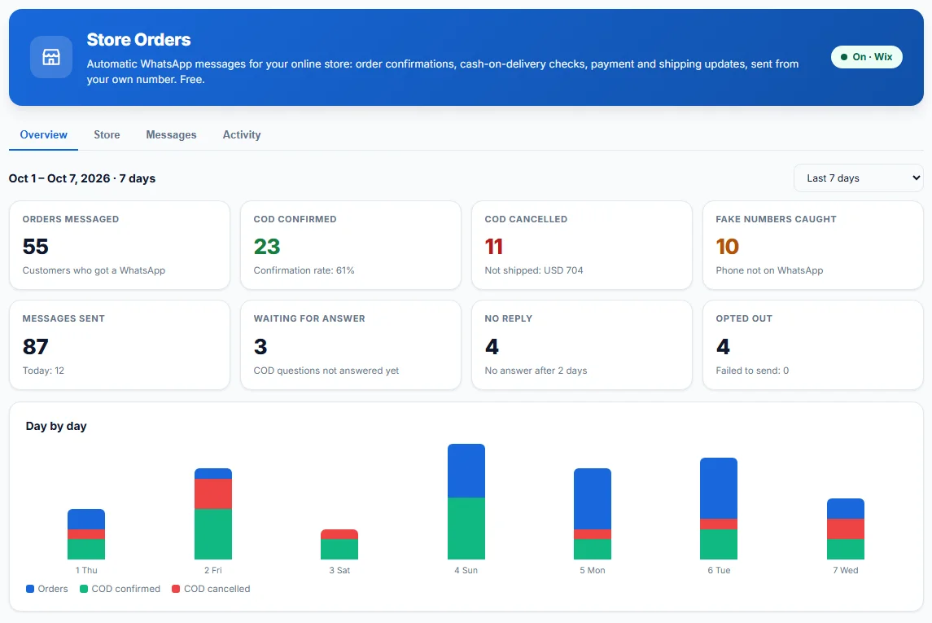Screen dimensions: 932x623
Task: Select the Orders Messaged card
Action: point(120,245)
